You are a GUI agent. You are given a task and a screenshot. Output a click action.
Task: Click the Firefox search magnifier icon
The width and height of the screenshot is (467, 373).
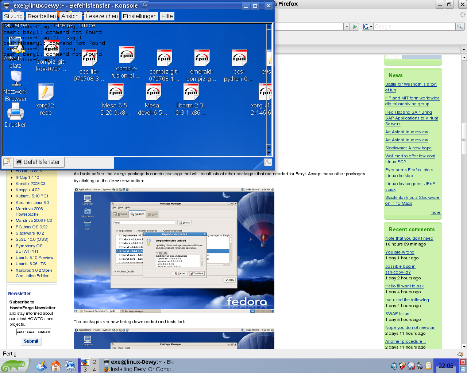point(460,27)
